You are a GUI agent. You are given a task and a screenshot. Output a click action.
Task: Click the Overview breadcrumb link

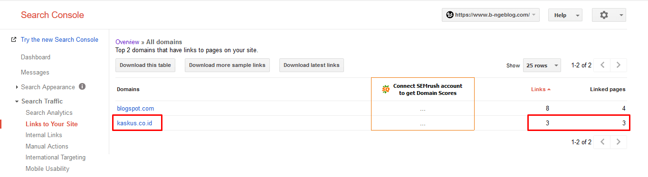tap(127, 42)
